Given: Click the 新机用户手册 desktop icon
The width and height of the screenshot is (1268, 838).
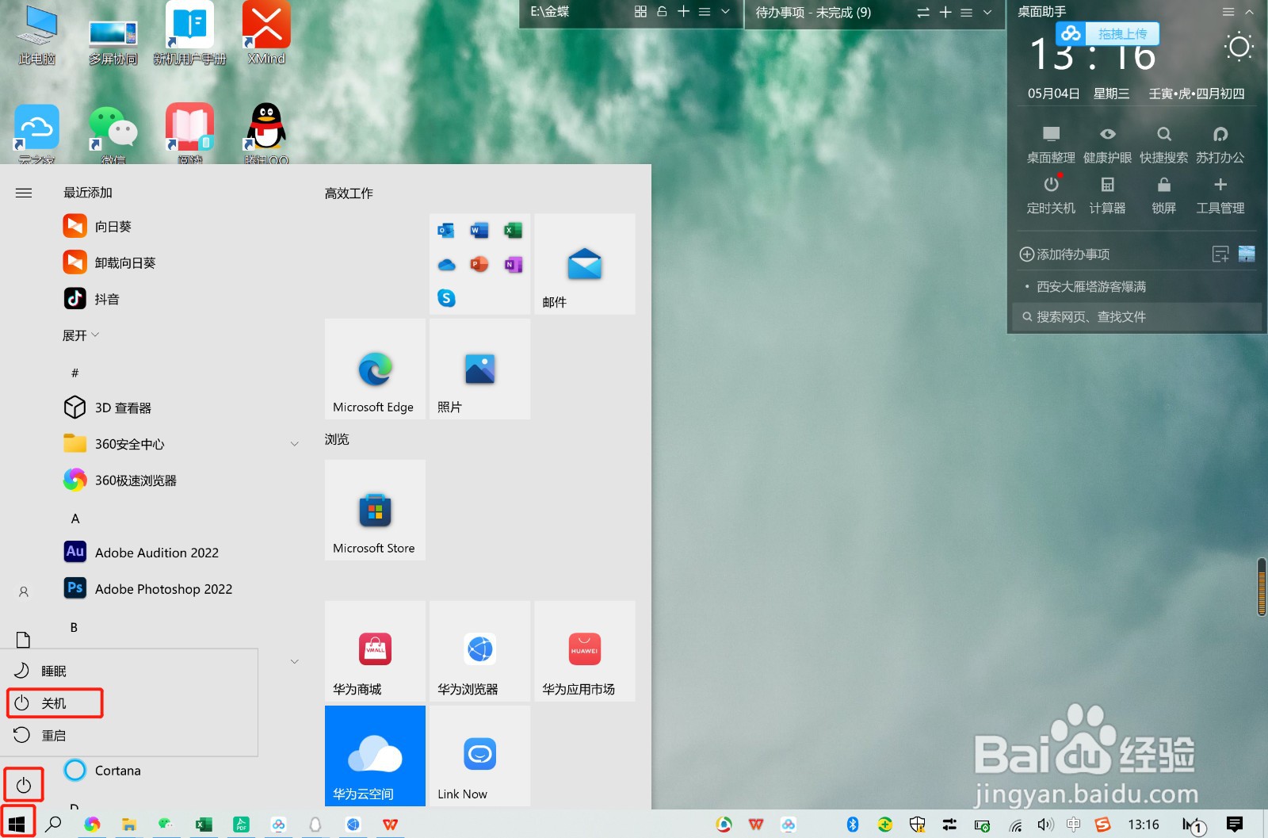Looking at the screenshot, I should [x=189, y=33].
